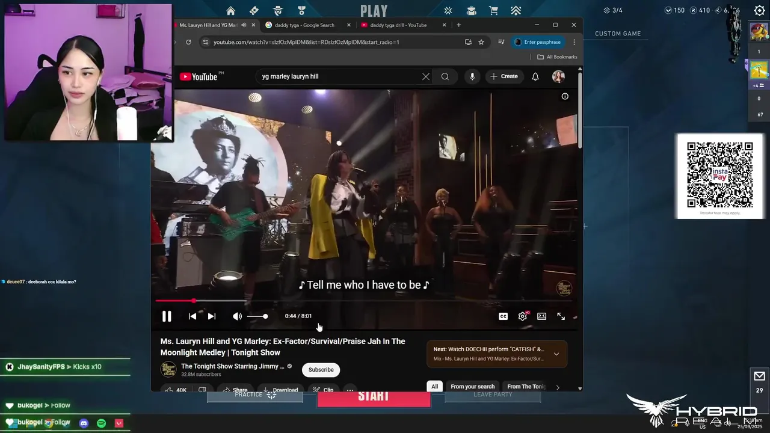
Task: Click The Tonight Show channel avatar
Action: coord(168,370)
